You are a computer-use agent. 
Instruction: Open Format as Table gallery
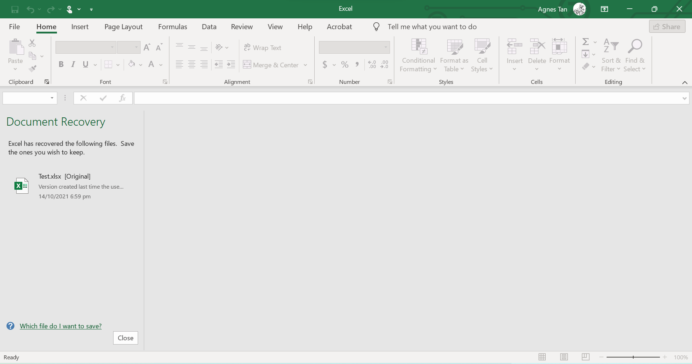pos(454,55)
